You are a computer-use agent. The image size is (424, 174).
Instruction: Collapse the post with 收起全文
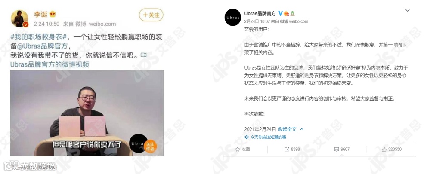287,129
